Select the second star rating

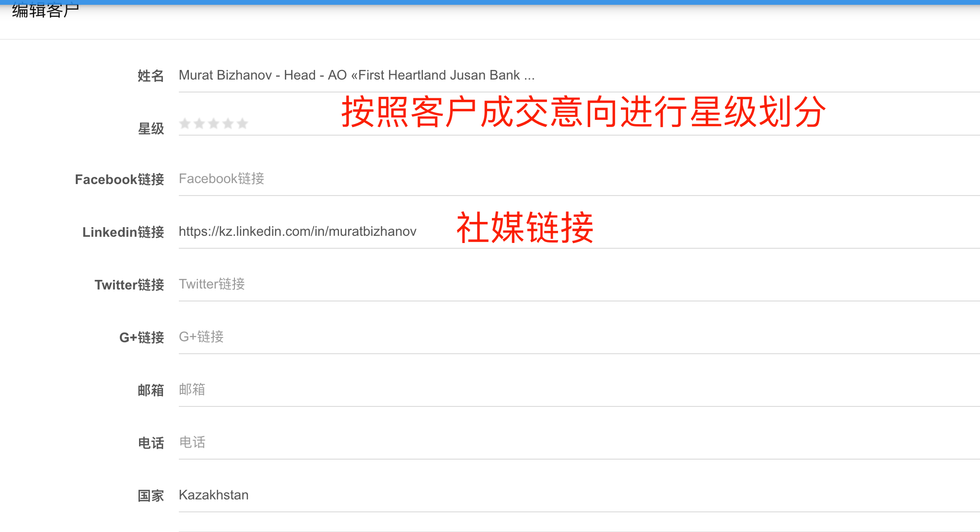(199, 124)
